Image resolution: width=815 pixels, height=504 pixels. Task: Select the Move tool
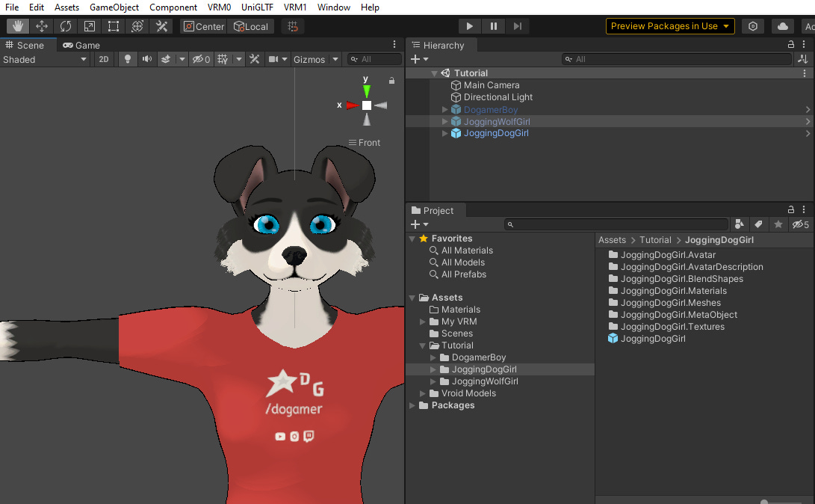pos(42,26)
